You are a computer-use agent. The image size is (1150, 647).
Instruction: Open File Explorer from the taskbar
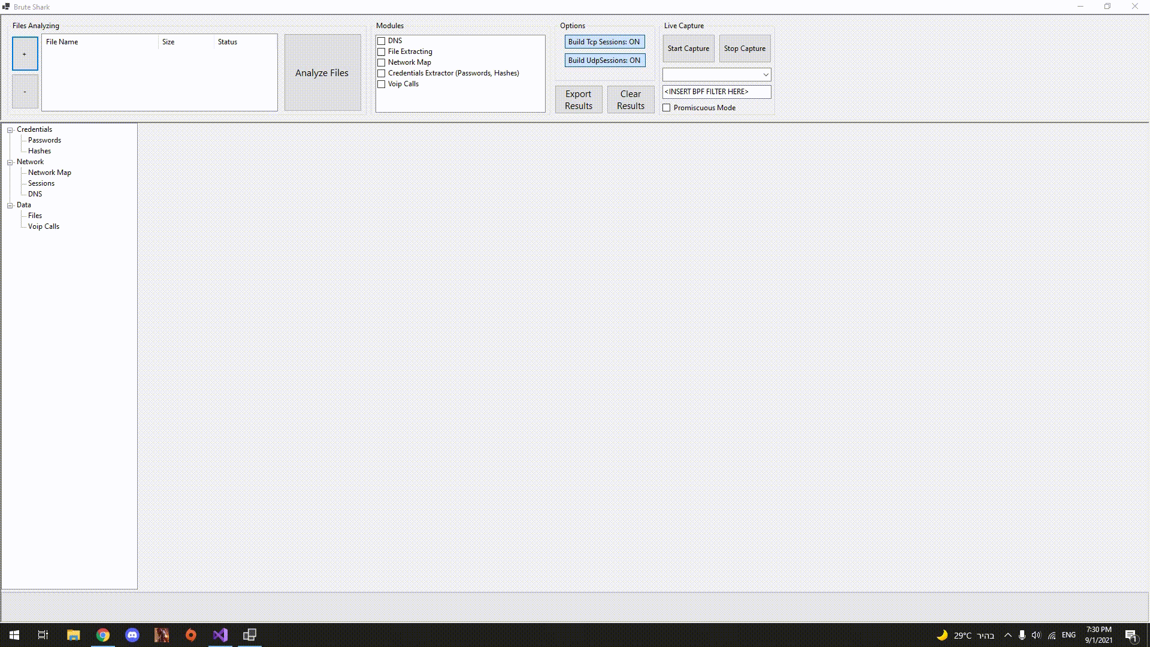(x=73, y=635)
